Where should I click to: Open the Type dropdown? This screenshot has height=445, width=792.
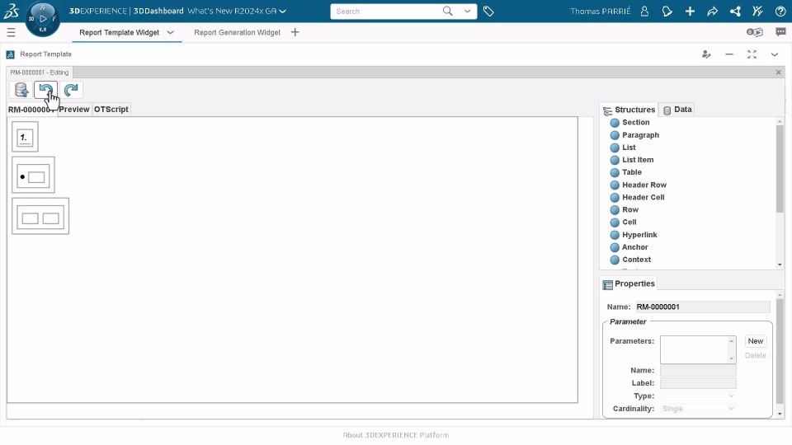pyautogui.click(x=698, y=396)
